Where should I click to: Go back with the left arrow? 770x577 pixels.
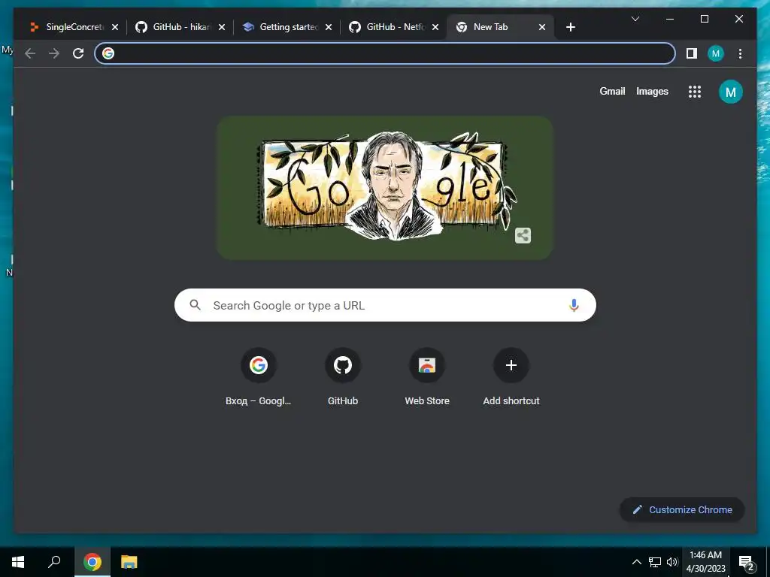click(30, 53)
